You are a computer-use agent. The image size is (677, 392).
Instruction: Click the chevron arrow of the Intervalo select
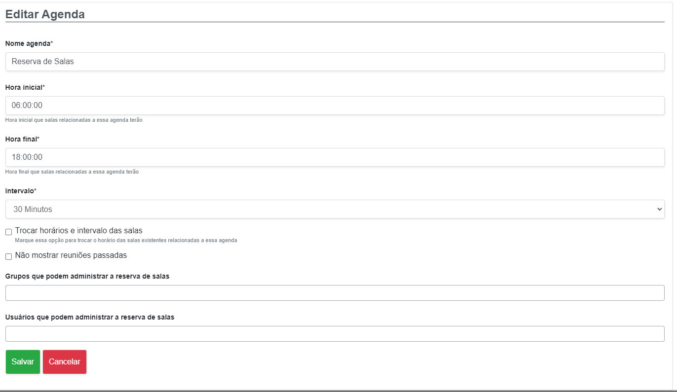pos(659,209)
